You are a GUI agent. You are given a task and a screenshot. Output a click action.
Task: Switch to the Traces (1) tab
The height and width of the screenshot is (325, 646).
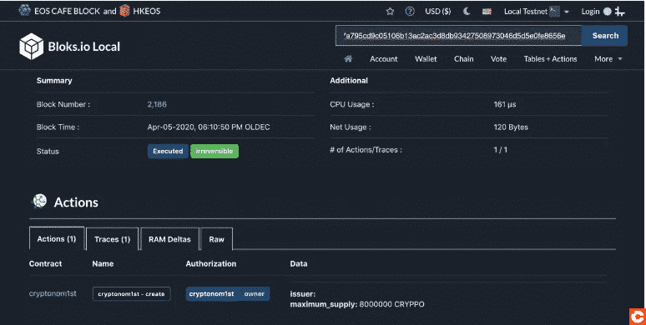pos(112,239)
